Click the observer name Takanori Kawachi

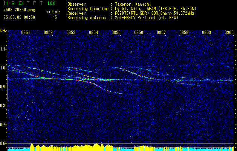(132, 4)
